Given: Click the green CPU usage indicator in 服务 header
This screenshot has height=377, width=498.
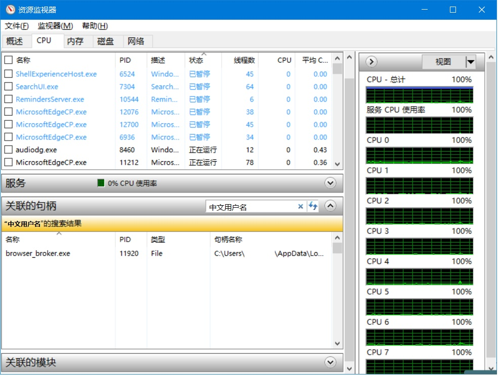Looking at the screenshot, I should coord(101,183).
